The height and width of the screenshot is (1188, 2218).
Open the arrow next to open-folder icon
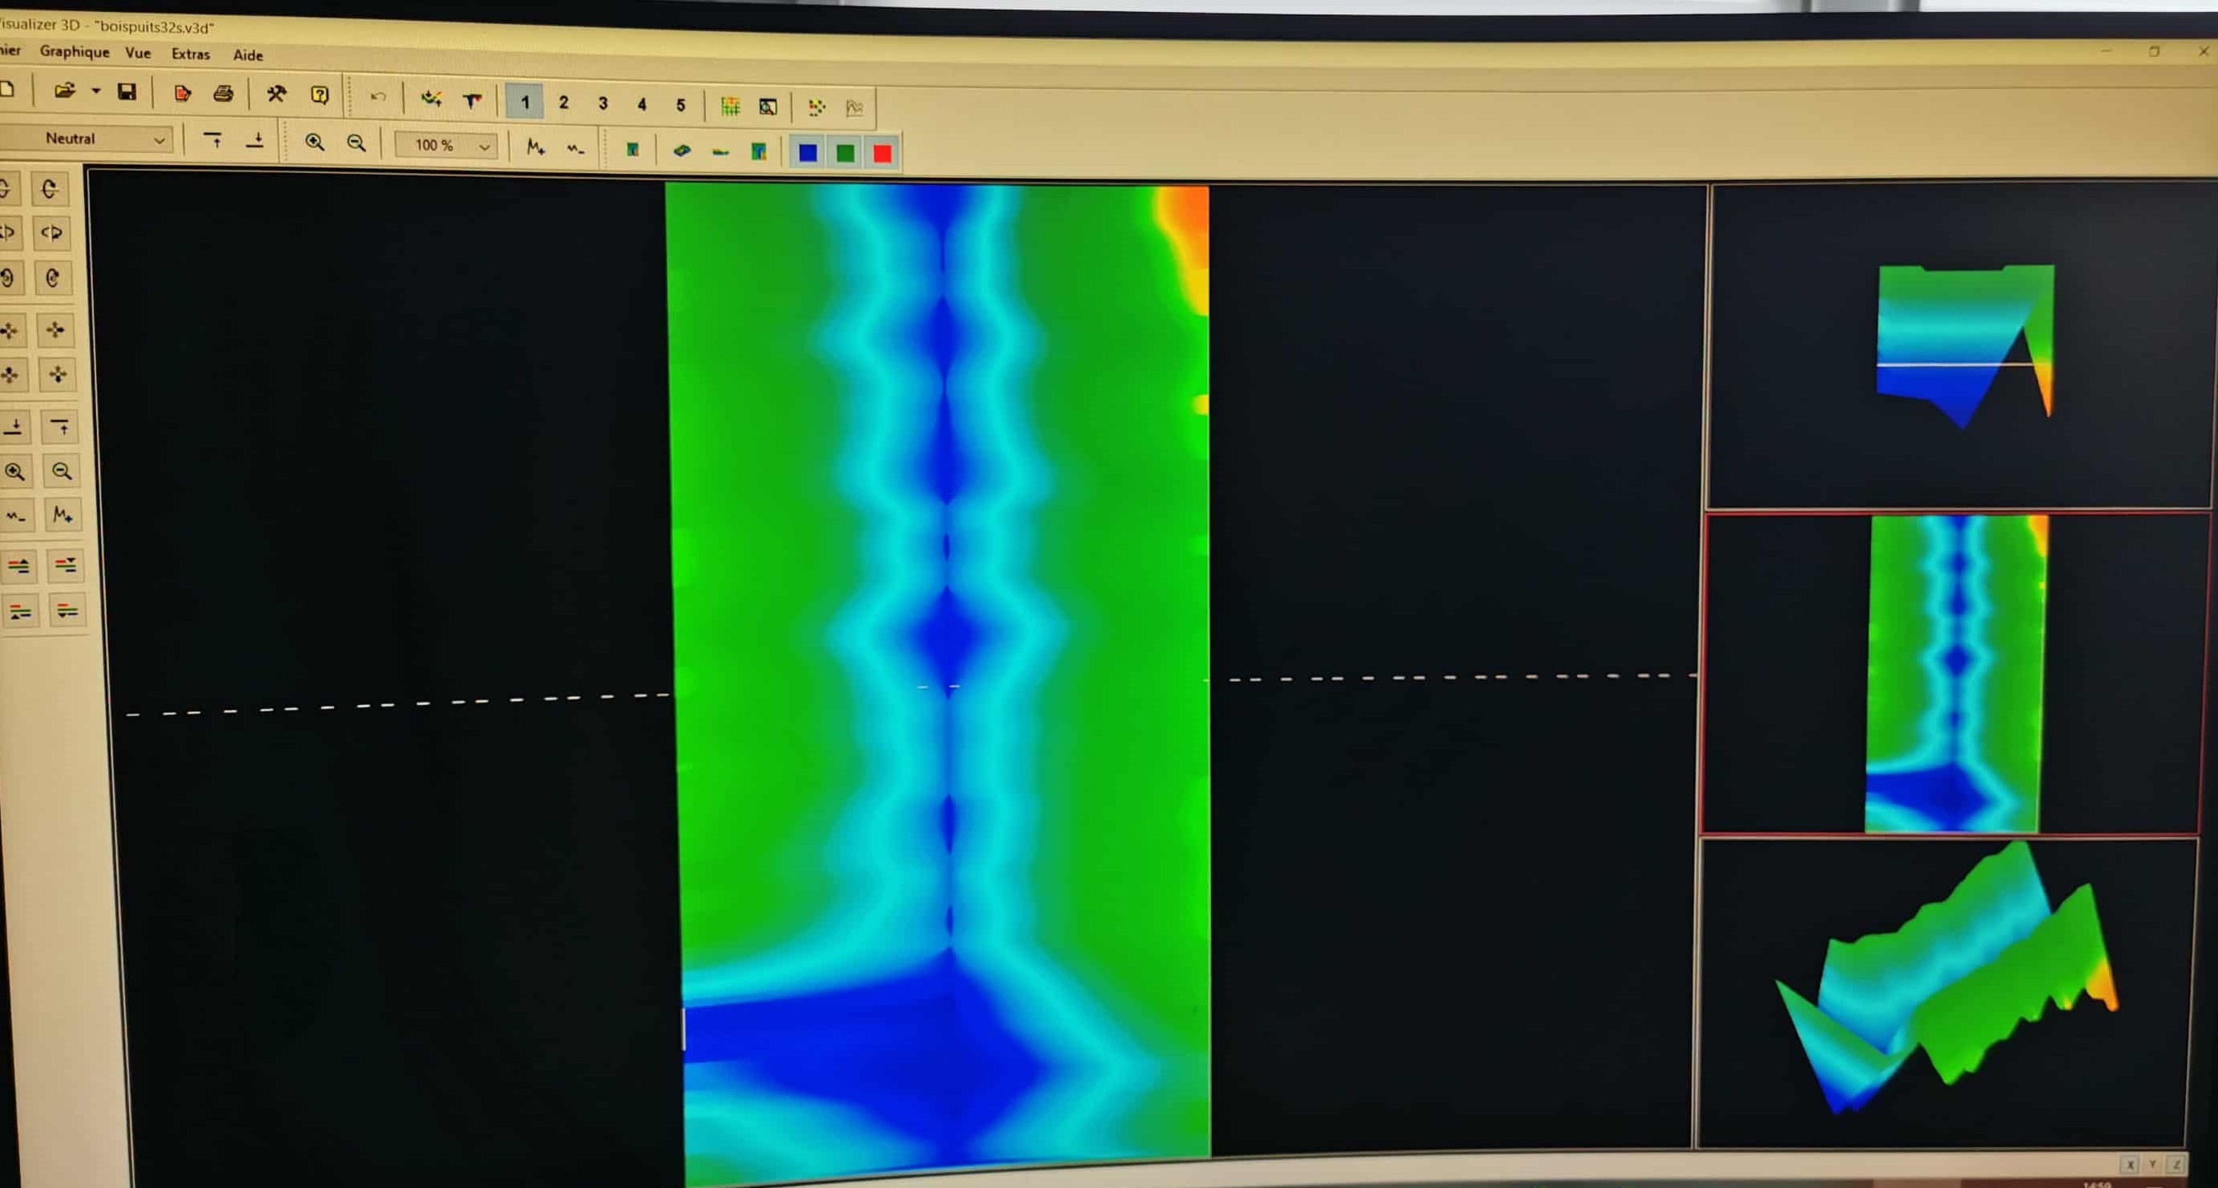point(95,91)
